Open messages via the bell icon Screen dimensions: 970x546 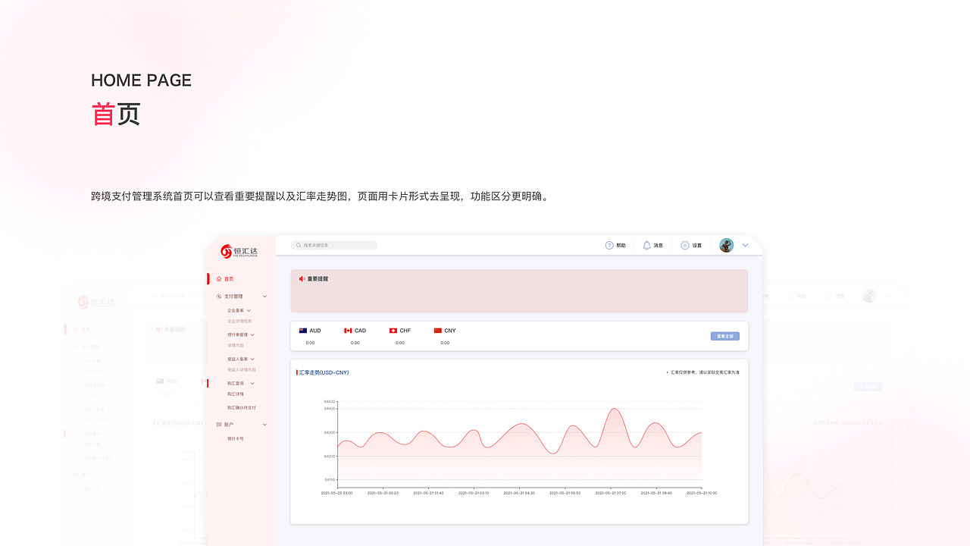pyautogui.click(x=646, y=246)
